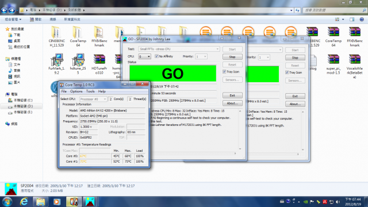Open the HDTunePro310 archive
This screenshot has height=207, width=368.
(x=99, y=64)
